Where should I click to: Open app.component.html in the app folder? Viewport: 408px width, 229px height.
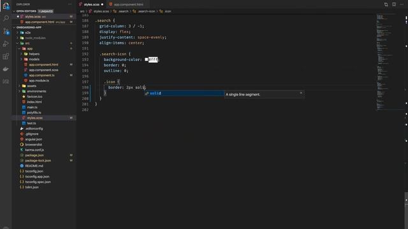(44, 65)
